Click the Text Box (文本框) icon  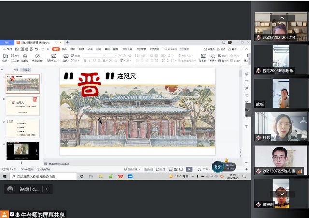tap(203, 56)
